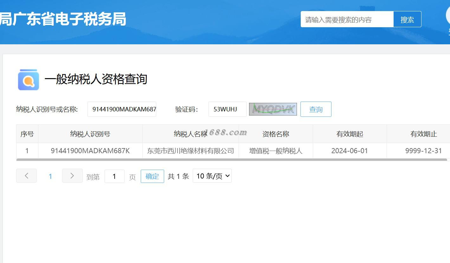
Task: Click the 验证码 captcha input field
Action: pyautogui.click(x=227, y=109)
